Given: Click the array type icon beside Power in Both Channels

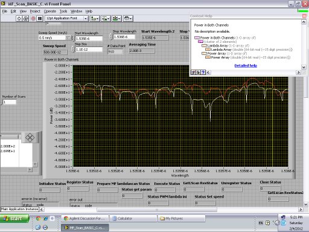Looking at the screenshot, I should point(197,37).
